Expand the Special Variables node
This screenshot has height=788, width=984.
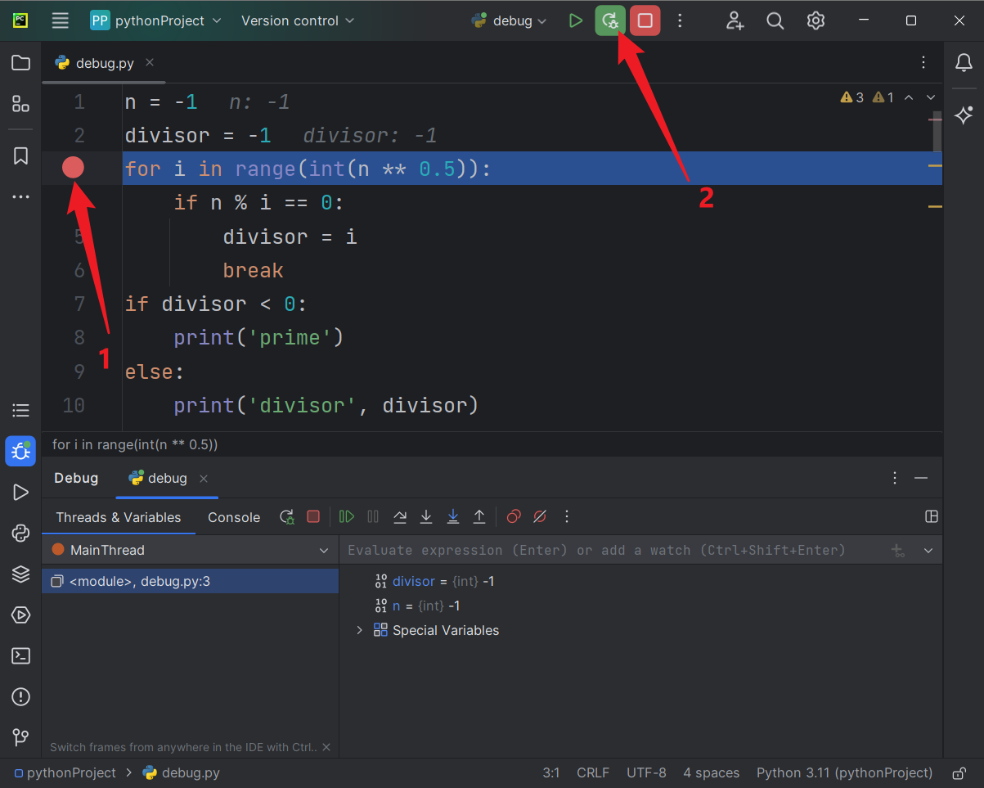click(359, 630)
